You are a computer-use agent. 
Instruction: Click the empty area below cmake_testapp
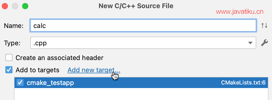141,94
